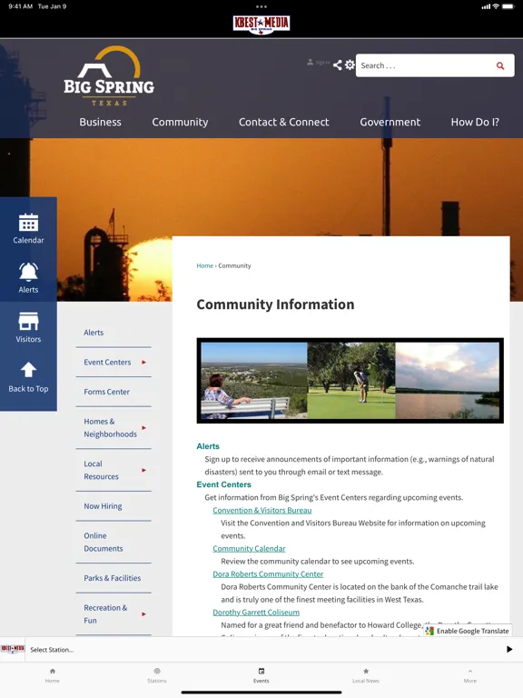Follow the Community Calendar link

point(249,548)
